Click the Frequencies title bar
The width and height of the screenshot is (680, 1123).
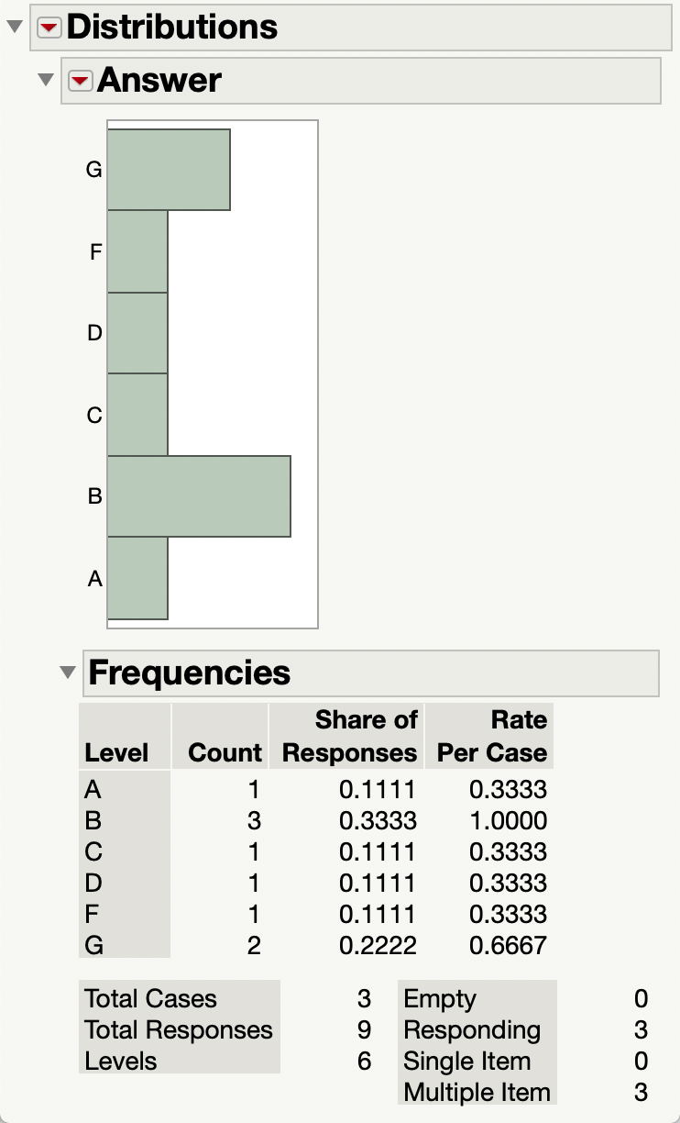(183, 673)
